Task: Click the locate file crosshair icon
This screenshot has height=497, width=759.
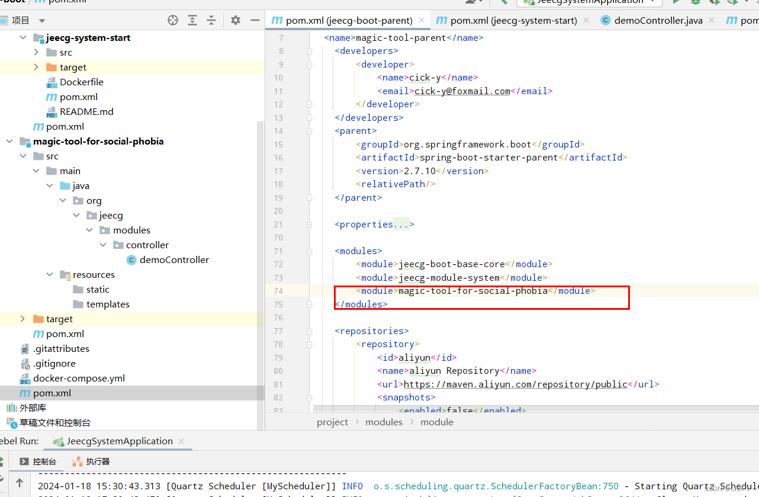Action: pos(173,20)
